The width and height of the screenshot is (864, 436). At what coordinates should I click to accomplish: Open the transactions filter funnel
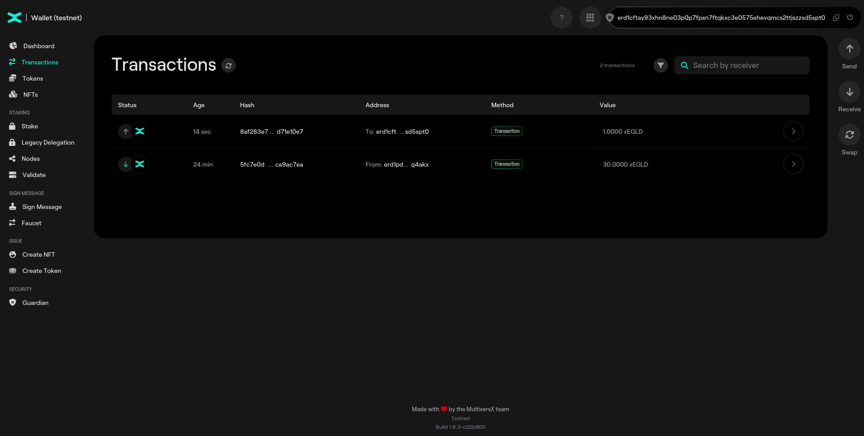pos(660,65)
